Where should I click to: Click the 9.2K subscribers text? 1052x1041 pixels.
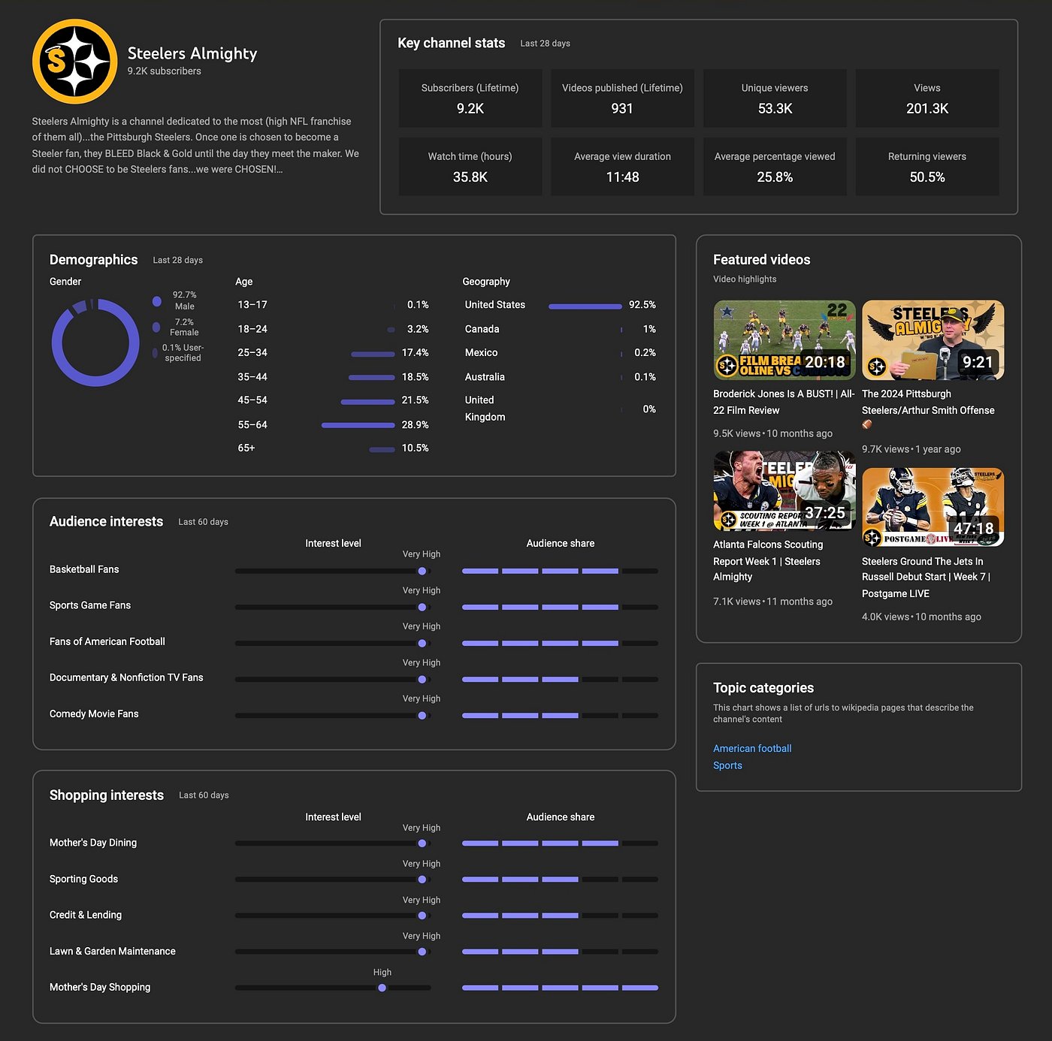165,71
